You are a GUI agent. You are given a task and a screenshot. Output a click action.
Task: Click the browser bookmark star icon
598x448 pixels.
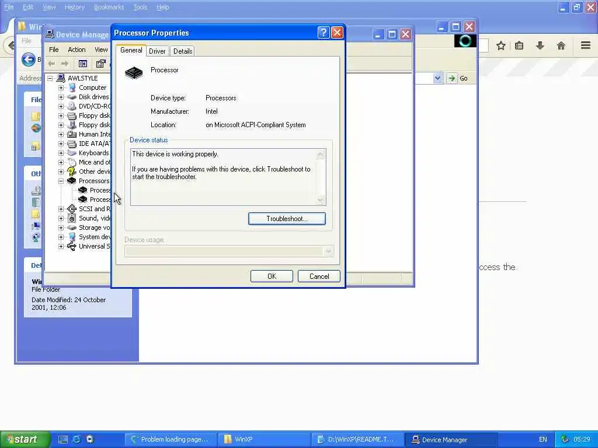point(500,46)
